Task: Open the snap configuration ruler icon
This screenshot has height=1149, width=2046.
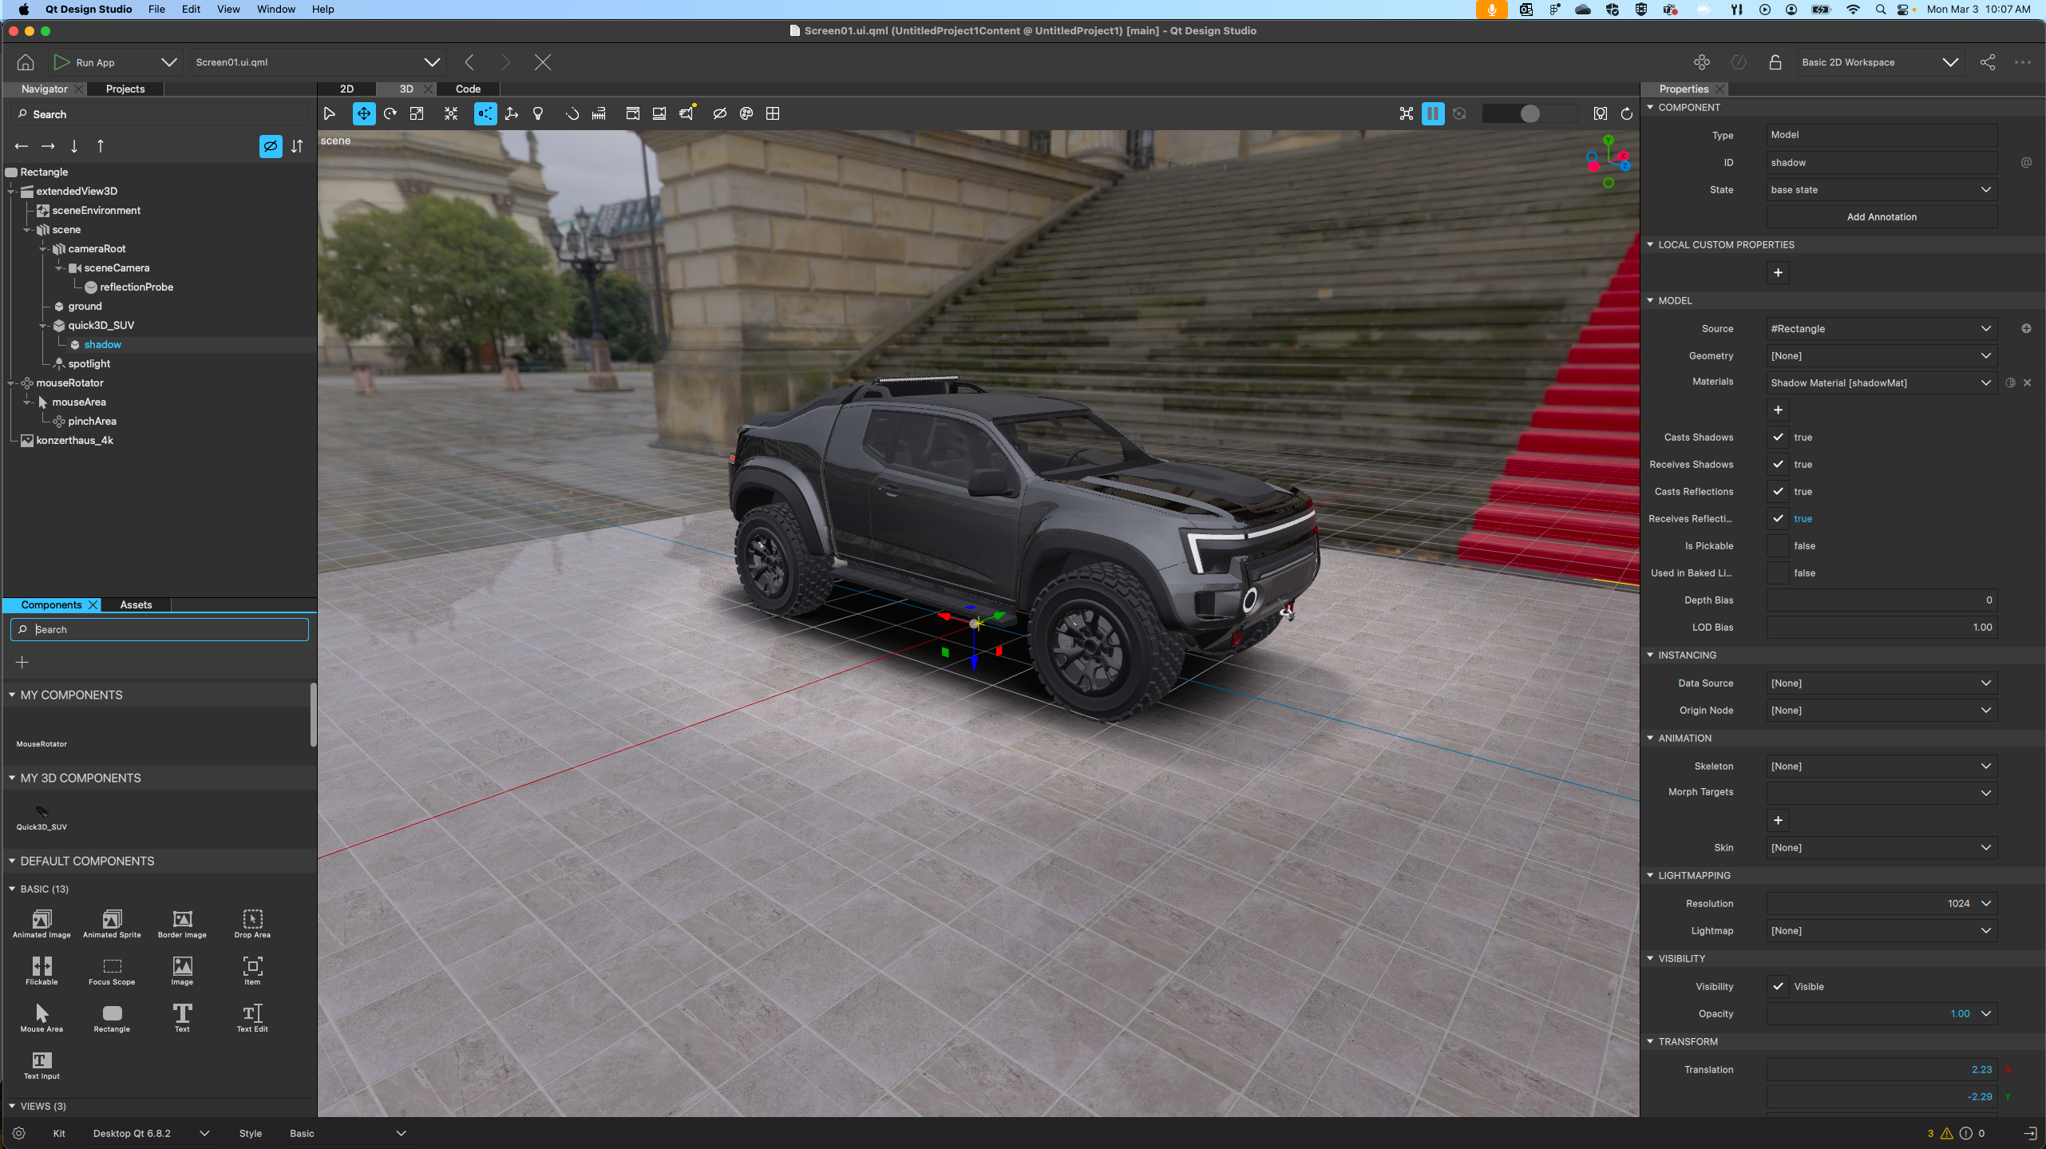Action: pos(599,113)
